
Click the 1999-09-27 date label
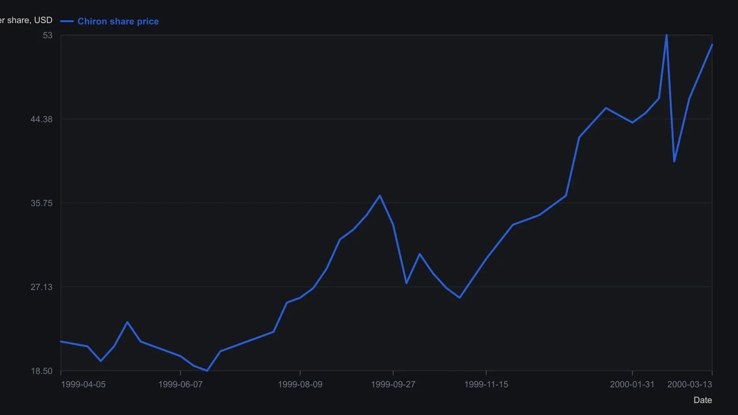(x=393, y=385)
